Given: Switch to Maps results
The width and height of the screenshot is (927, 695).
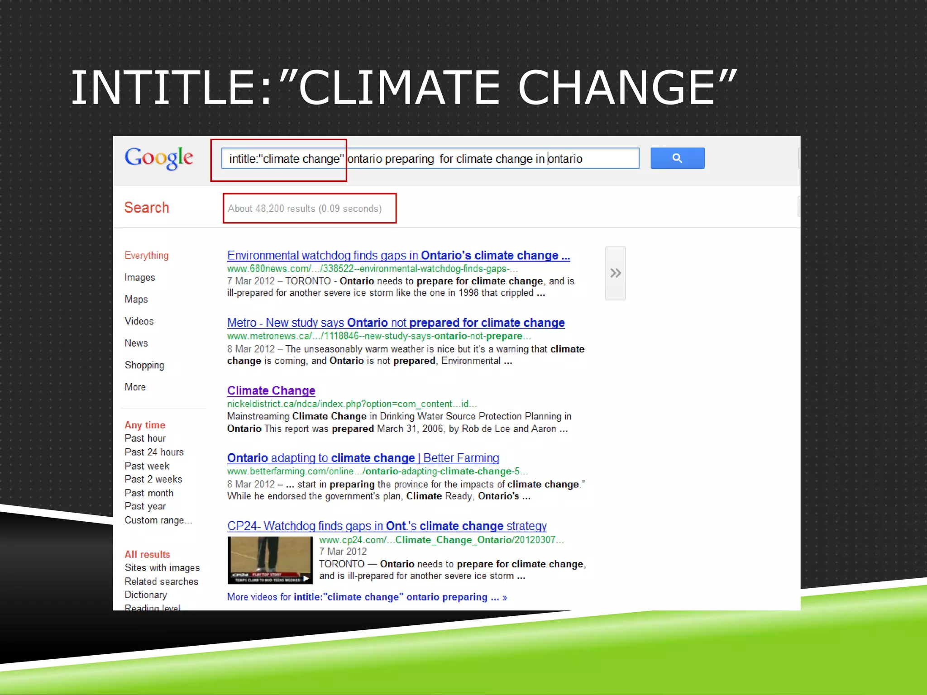Looking at the screenshot, I should (136, 300).
